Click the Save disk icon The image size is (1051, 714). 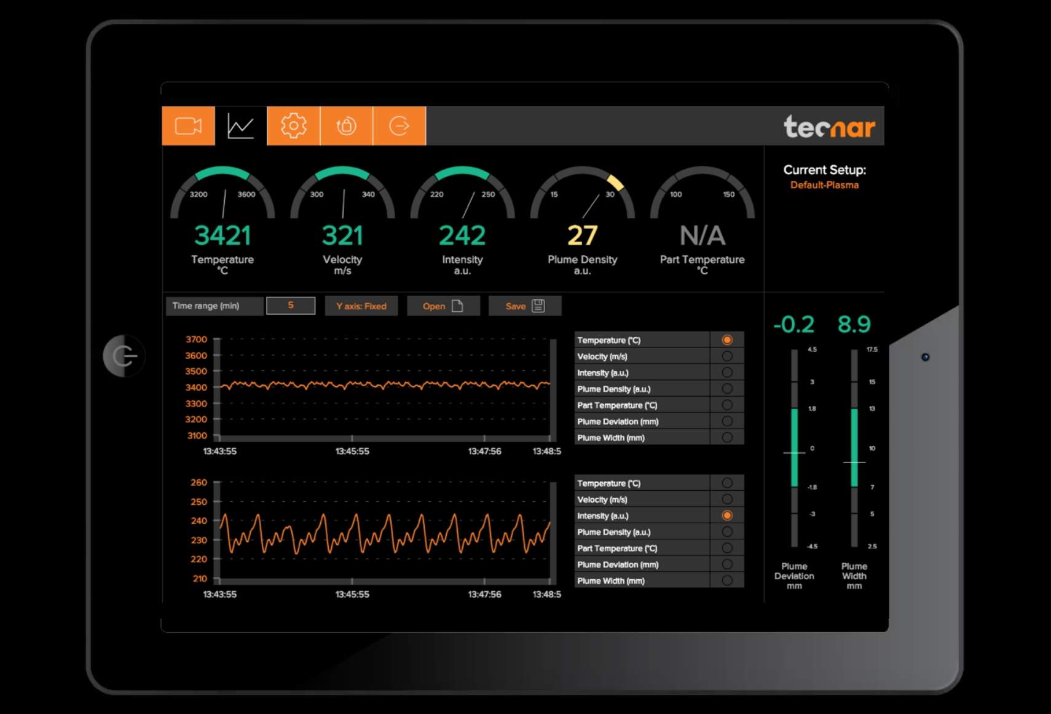click(539, 306)
